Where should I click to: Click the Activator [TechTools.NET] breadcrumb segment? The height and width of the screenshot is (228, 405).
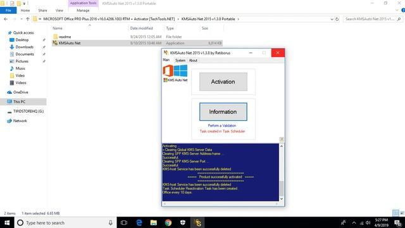pyautogui.click(x=154, y=19)
